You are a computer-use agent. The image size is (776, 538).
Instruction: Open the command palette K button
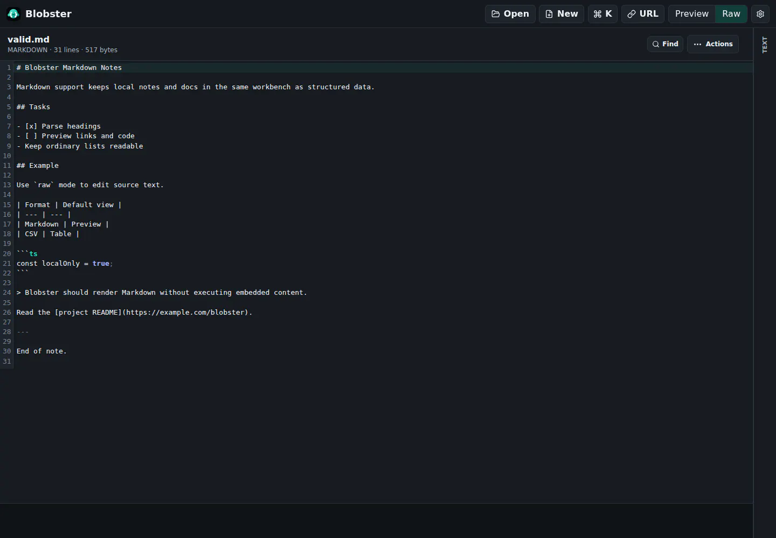pos(602,14)
